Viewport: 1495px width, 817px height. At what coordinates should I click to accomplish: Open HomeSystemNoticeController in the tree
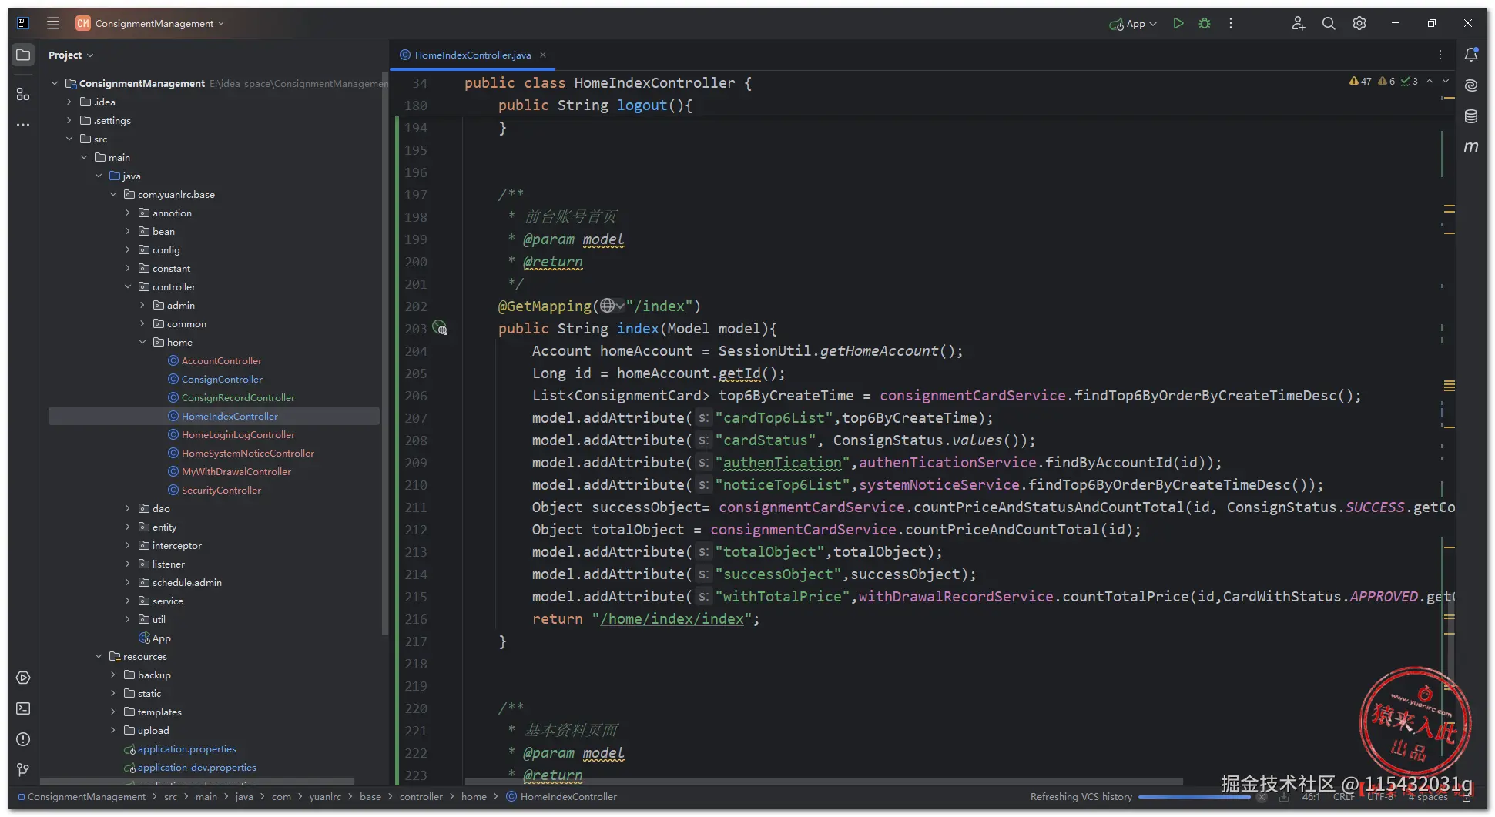point(247,453)
